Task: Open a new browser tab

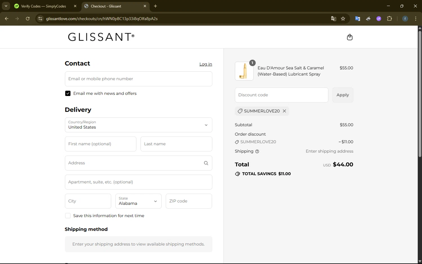Action: tap(155, 6)
